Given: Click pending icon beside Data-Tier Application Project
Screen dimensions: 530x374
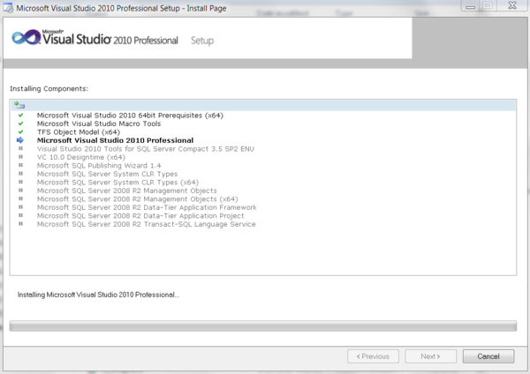Looking at the screenshot, I should [20, 215].
